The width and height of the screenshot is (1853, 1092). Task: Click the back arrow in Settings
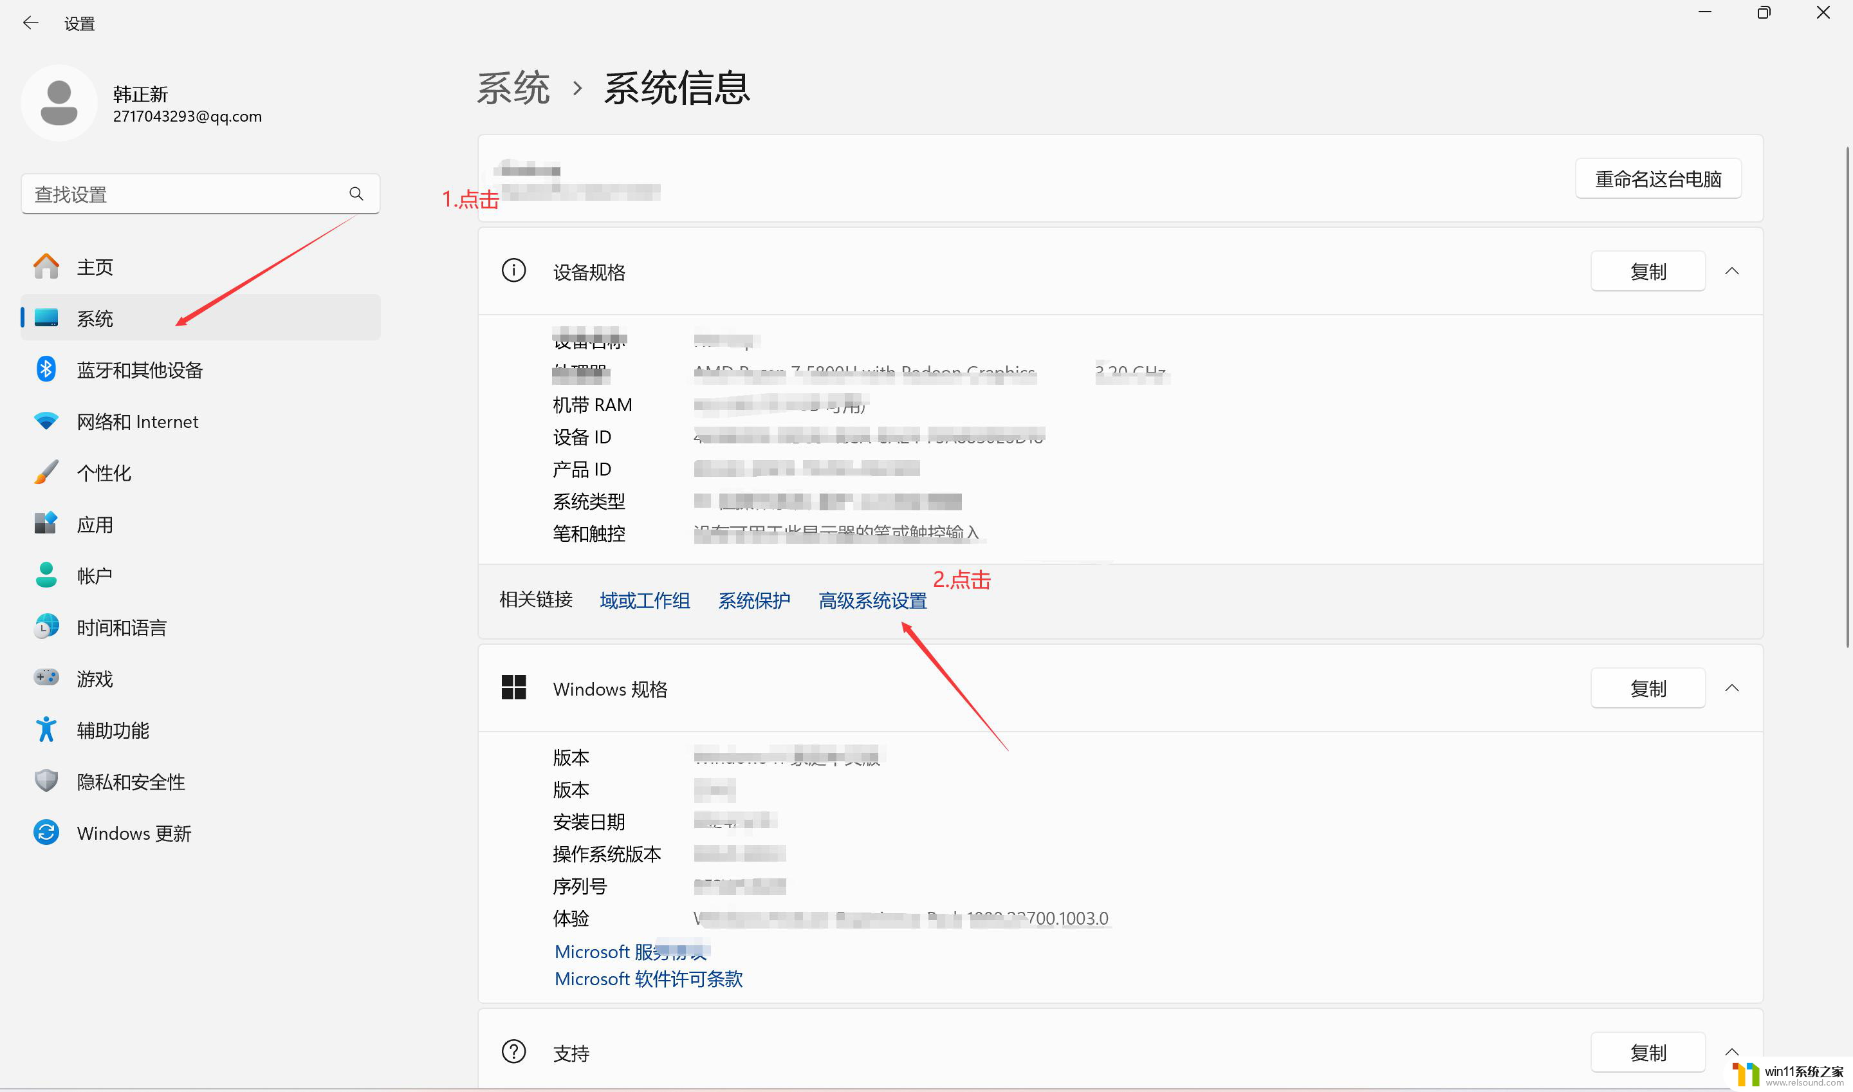(30, 23)
